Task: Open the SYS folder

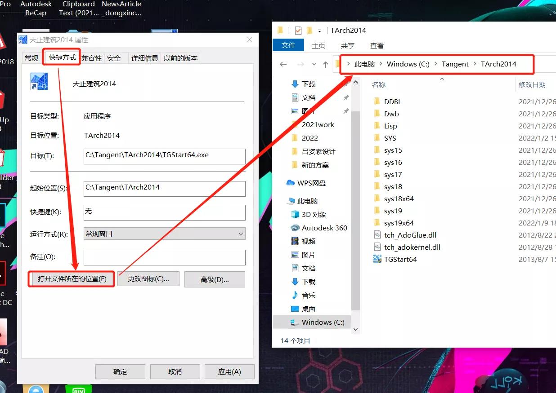Action: [390, 138]
